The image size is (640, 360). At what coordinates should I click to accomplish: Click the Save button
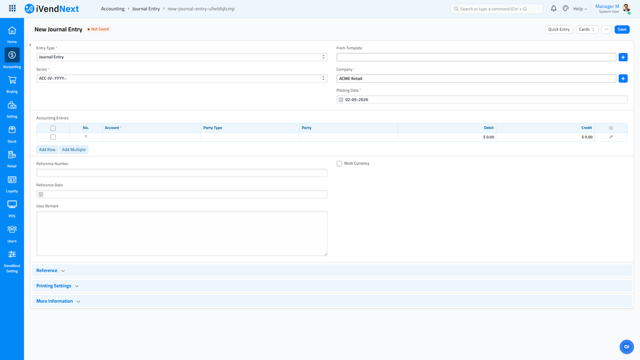point(621,29)
